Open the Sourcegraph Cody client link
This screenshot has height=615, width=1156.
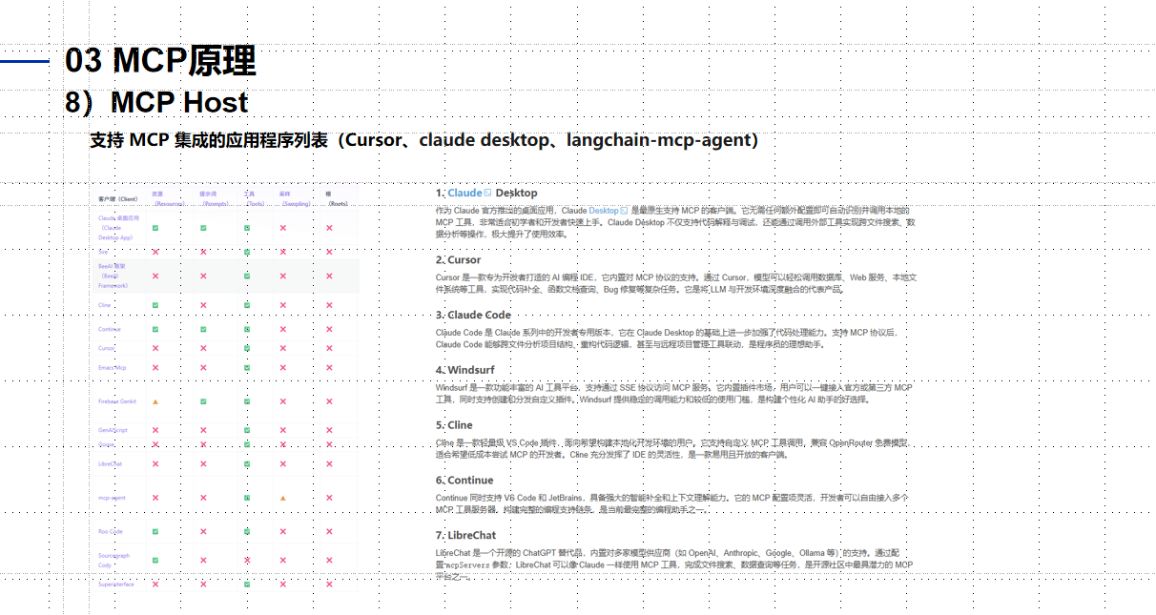pos(114,561)
